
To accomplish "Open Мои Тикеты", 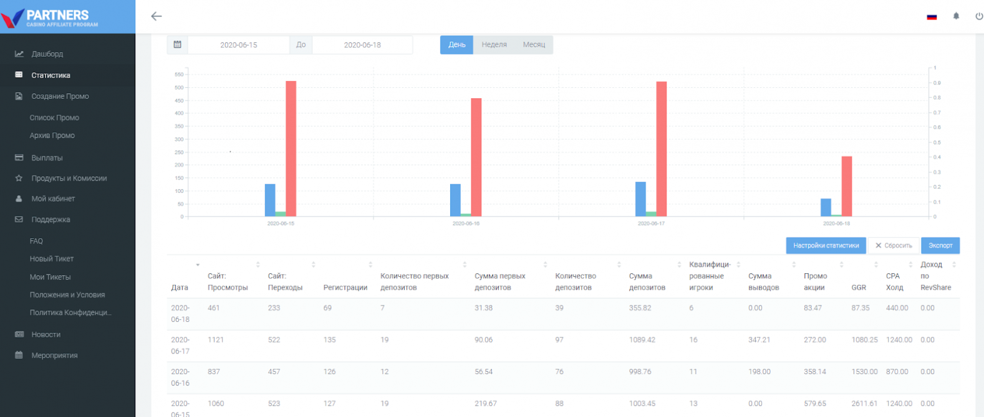I will coord(50,277).
